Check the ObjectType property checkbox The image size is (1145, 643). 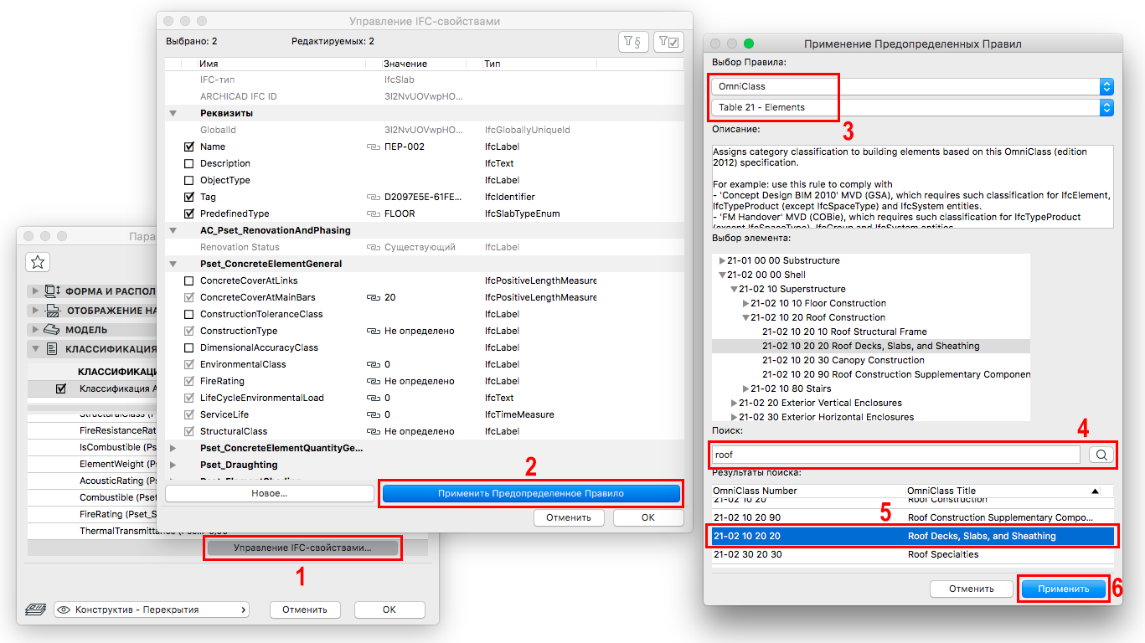(188, 180)
